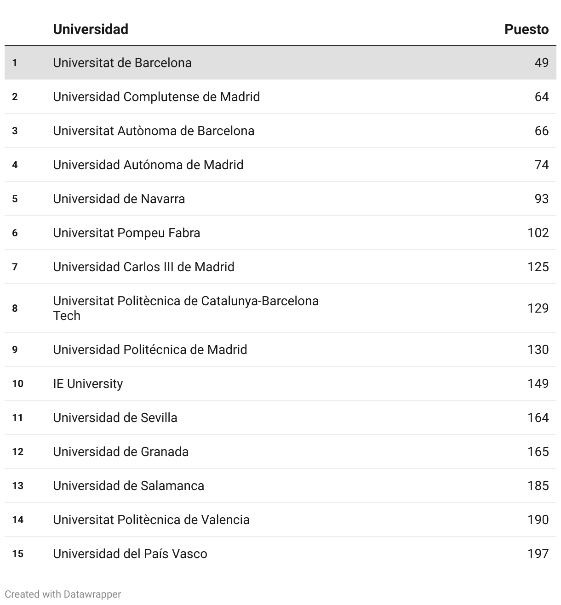561x605 pixels.
Task: Select the Universidad de Sevilla row
Action: tap(280, 418)
